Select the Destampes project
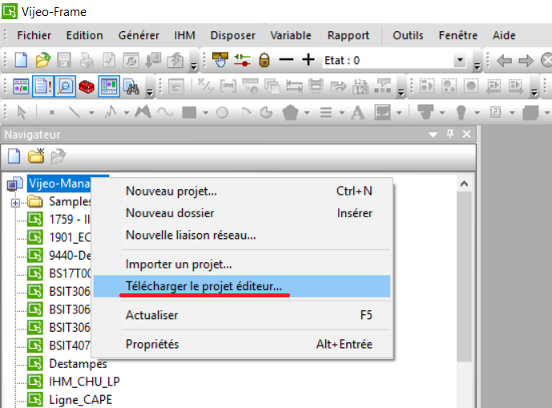The image size is (552, 408). click(x=78, y=364)
